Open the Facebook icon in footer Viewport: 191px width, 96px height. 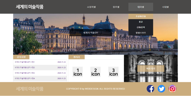click(150, 89)
